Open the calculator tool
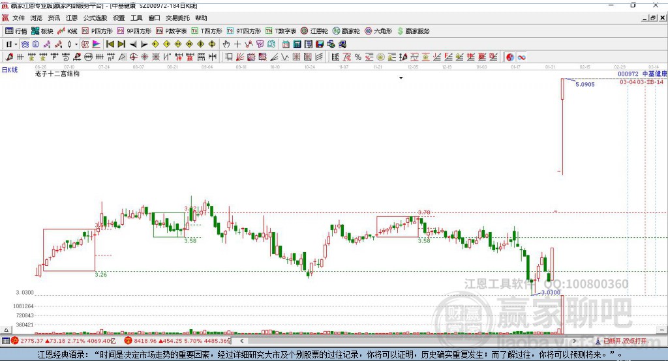 [297, 44]
